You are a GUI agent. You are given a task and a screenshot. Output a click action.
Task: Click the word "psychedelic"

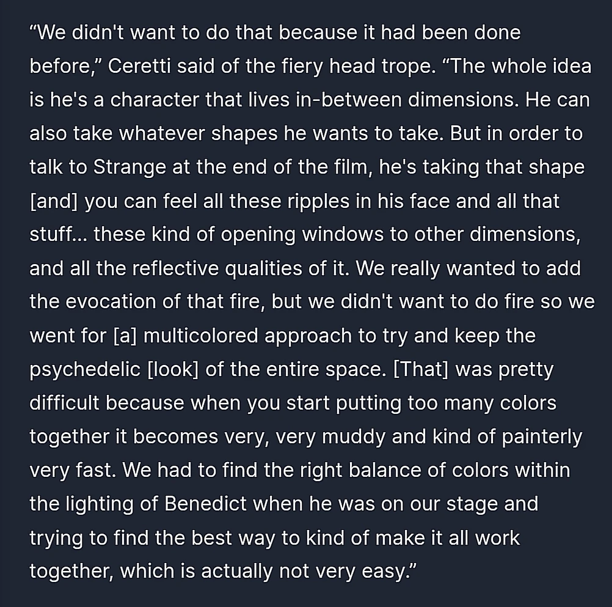click(x=85, y=369)
